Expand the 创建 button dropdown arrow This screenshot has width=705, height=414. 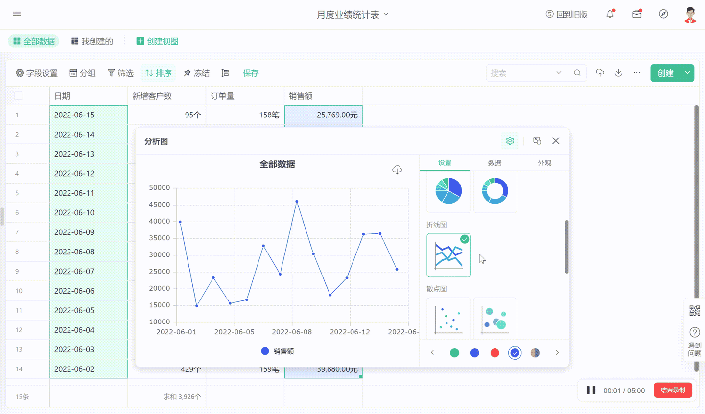tap(687, 73)
